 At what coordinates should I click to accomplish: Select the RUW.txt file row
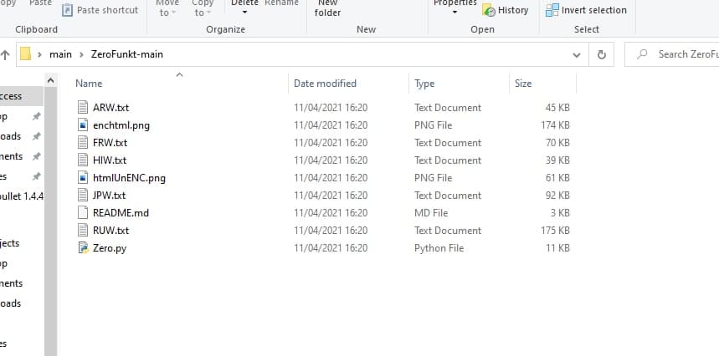pos(110,231)
